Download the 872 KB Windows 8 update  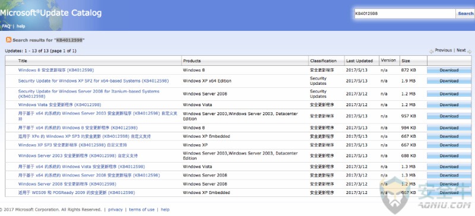tap(449, 70)
